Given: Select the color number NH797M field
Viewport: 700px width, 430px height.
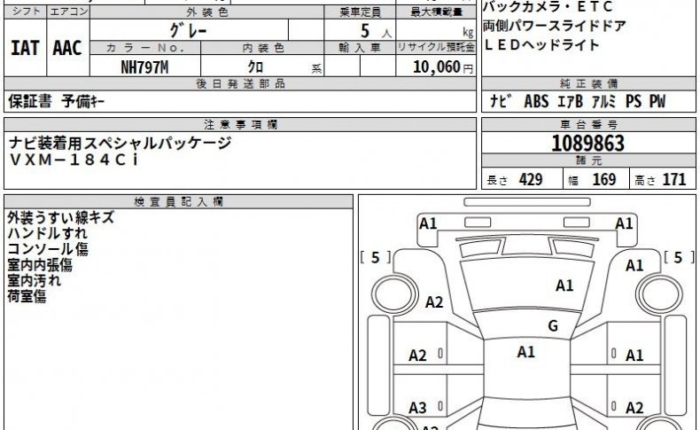Looking at the screenshot, I should 144,67.
